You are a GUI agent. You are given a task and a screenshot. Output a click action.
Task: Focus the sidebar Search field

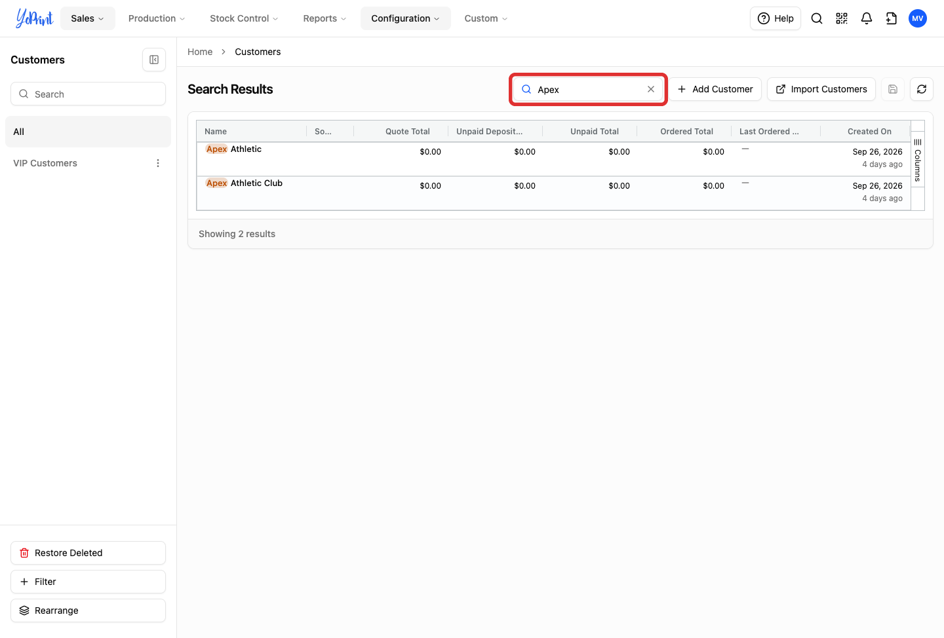88,94
